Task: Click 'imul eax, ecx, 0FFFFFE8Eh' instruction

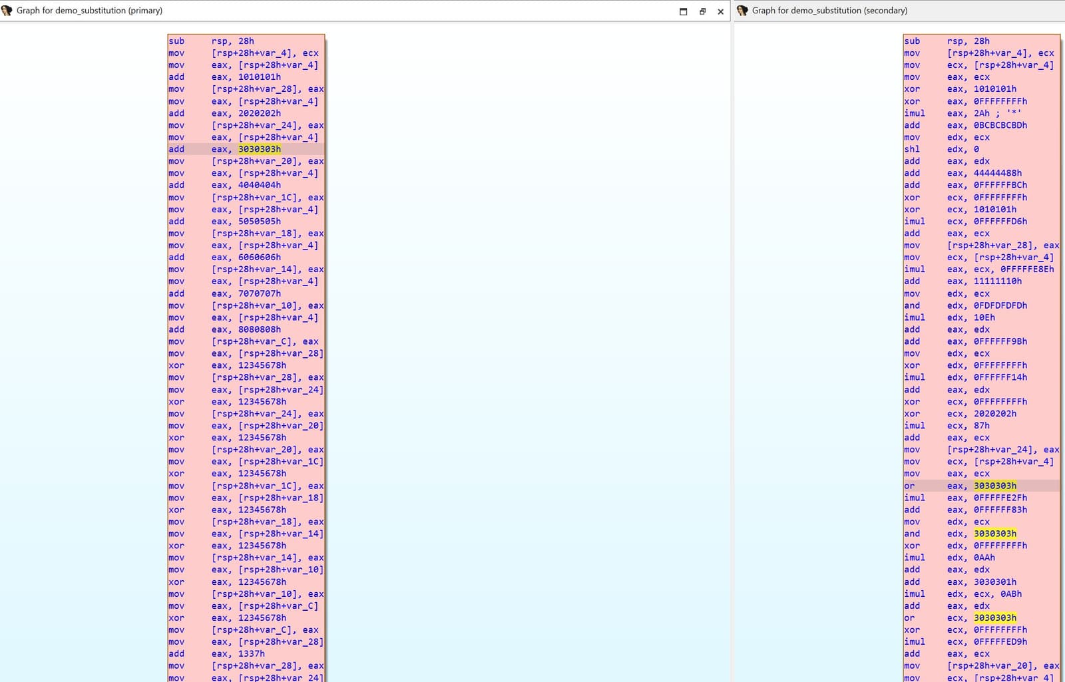Action: click(x=979, y=269)
